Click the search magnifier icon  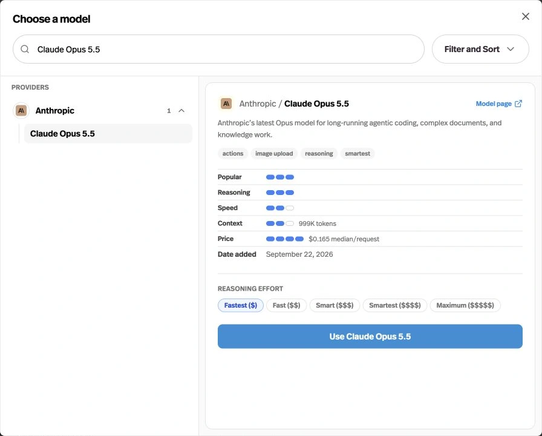pyautogui.click(x=25, y=49)
